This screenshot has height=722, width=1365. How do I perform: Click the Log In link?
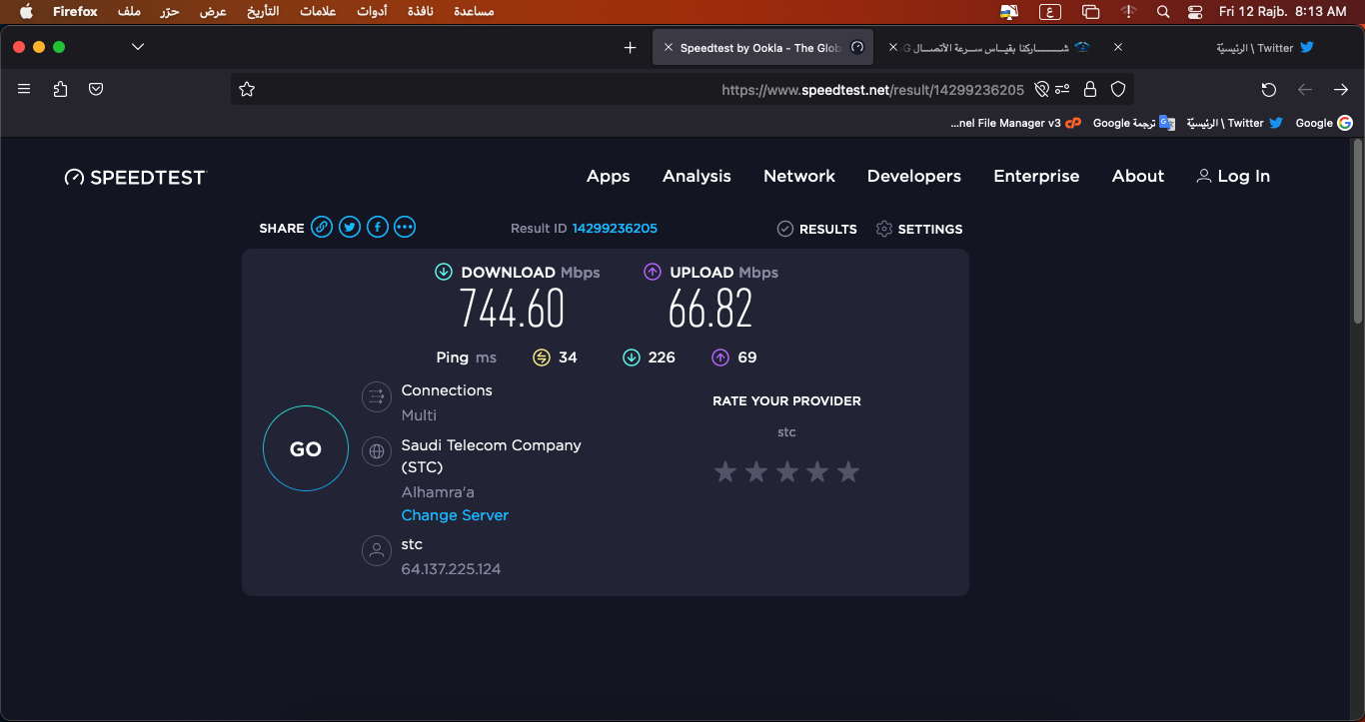click(x=1233, y=176)
